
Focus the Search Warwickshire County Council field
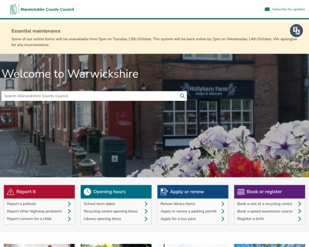click(x=94, y=96)
